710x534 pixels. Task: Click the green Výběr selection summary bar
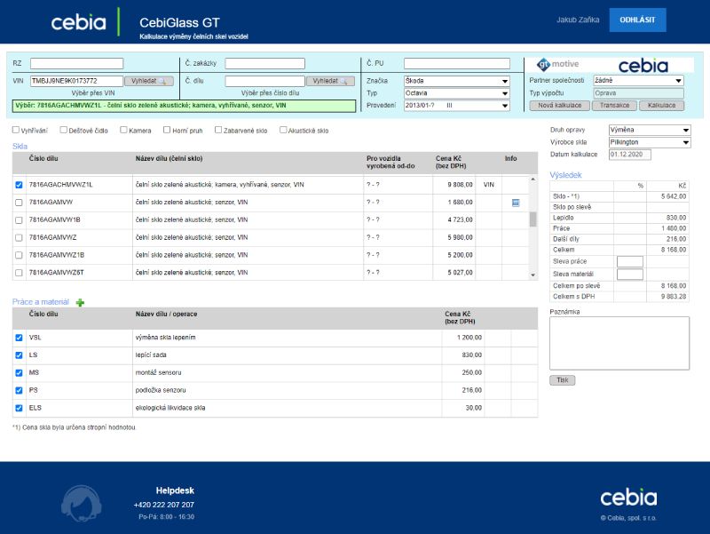coord(184,106)
